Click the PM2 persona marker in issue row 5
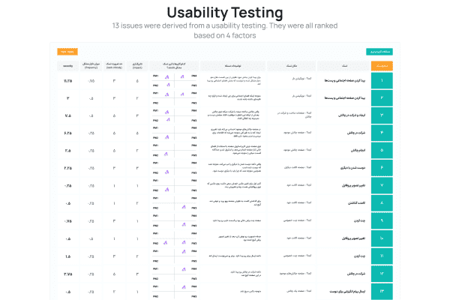The height and width of the screenshot is (300, 450). point(166,154)
